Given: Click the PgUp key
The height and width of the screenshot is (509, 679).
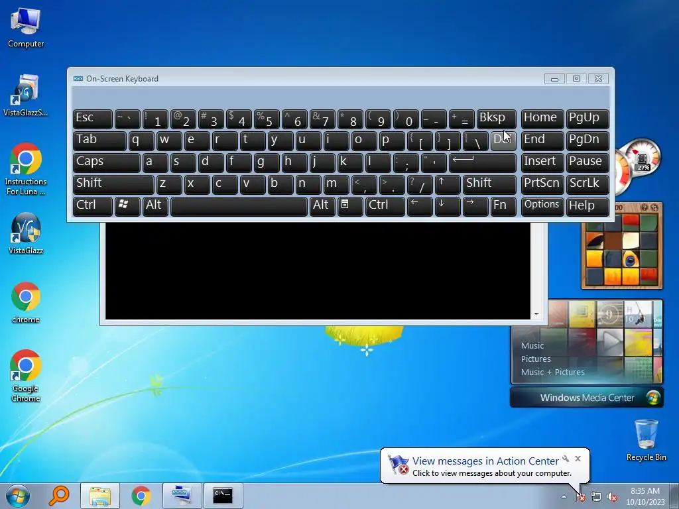Looking at the screenshot, I should click(587, 119).
